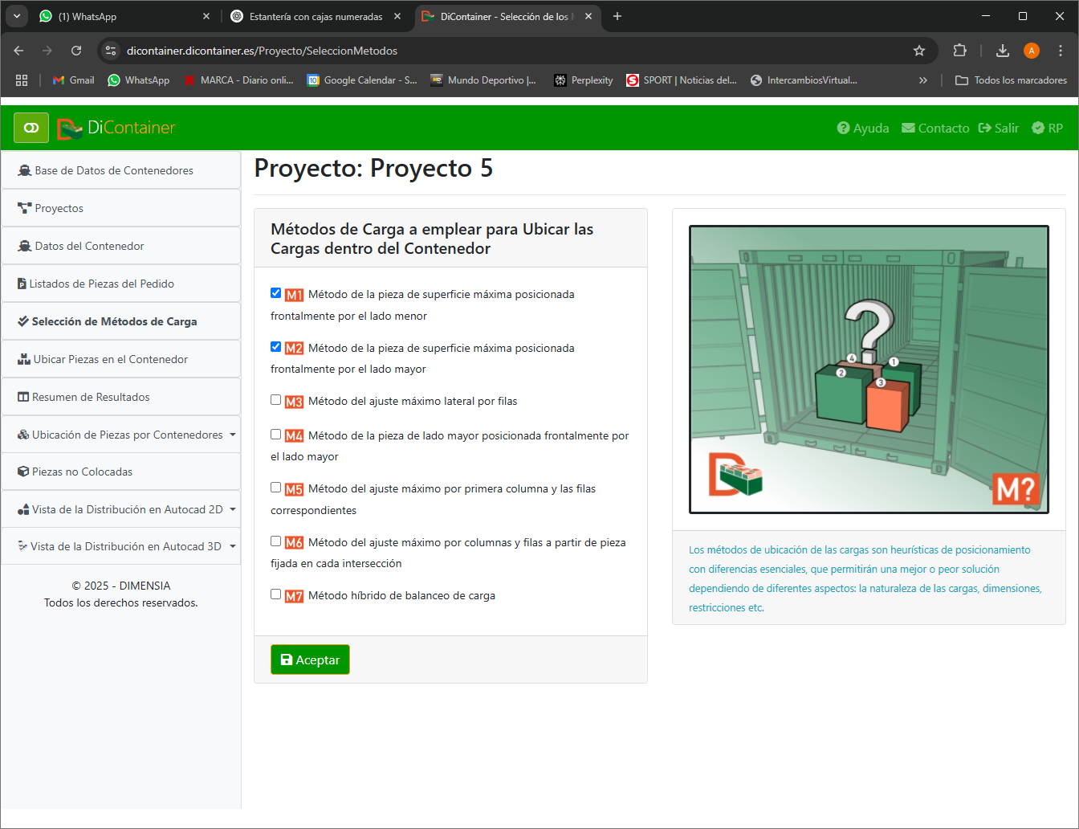Click the Ayuda help icon
The height and width of the screenshot is (829, 1079).
(843, 128)
